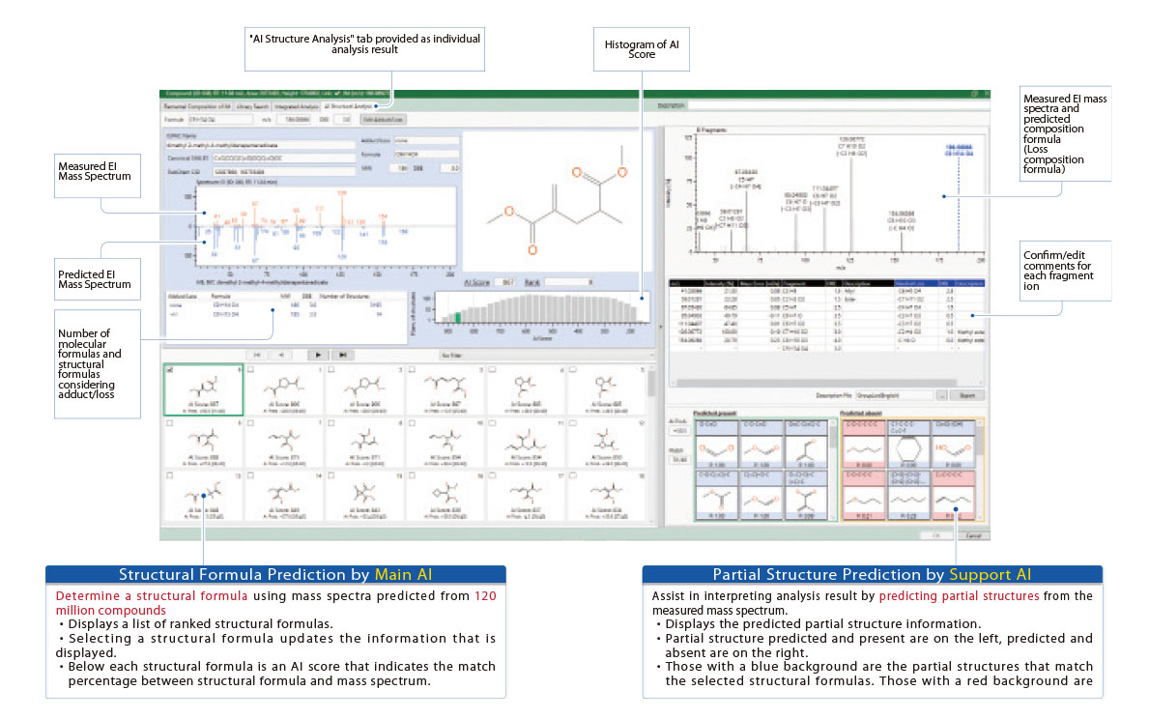Advance to the next page of structures
Viewport: 1149px width, 719px height.
click(x=318, y=355)
